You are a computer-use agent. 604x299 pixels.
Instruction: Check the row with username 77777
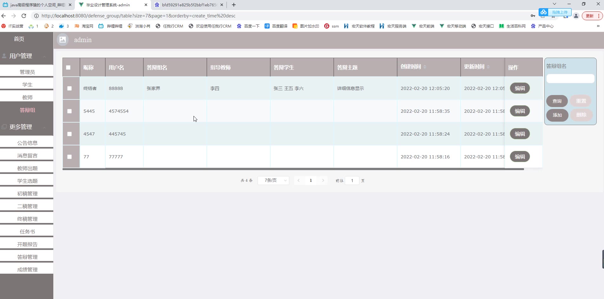pyautogui.click(x=69, y=157)
